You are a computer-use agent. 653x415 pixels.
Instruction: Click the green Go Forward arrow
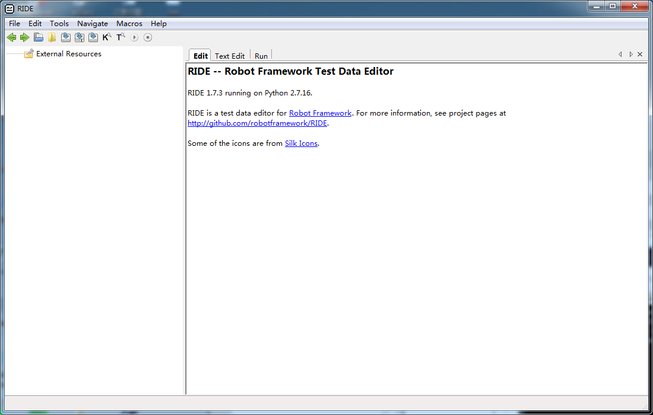coord(24,37)
